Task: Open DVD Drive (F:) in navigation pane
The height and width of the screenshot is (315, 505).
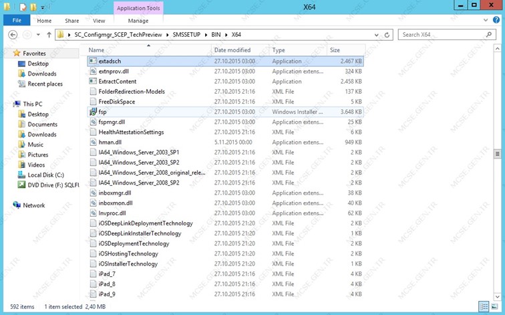Action: pos(53,185)
